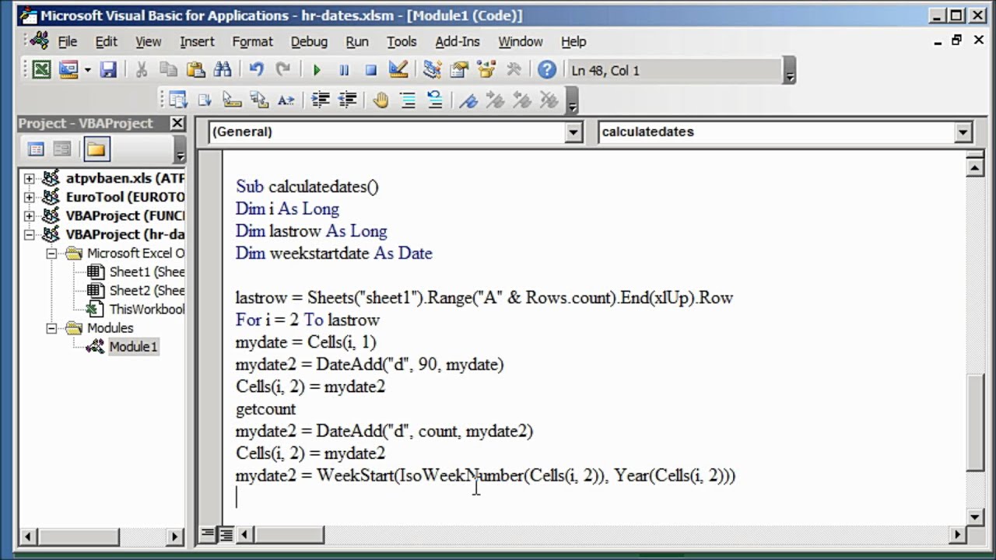Screen dimensions: 996x560
Task: Switch to Microsoft Excel view icon
Action: [x=41, y=70]
